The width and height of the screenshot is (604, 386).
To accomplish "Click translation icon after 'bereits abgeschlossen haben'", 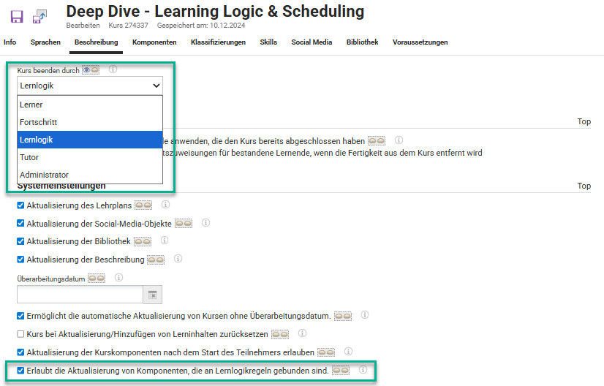I will [x=377, y=141].
